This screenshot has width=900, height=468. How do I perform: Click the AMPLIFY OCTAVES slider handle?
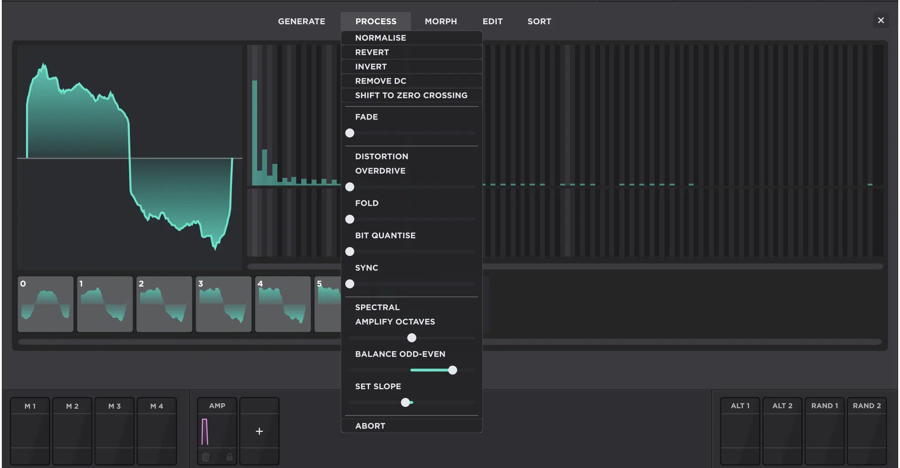pyautogui.click(x=411, y=338)
